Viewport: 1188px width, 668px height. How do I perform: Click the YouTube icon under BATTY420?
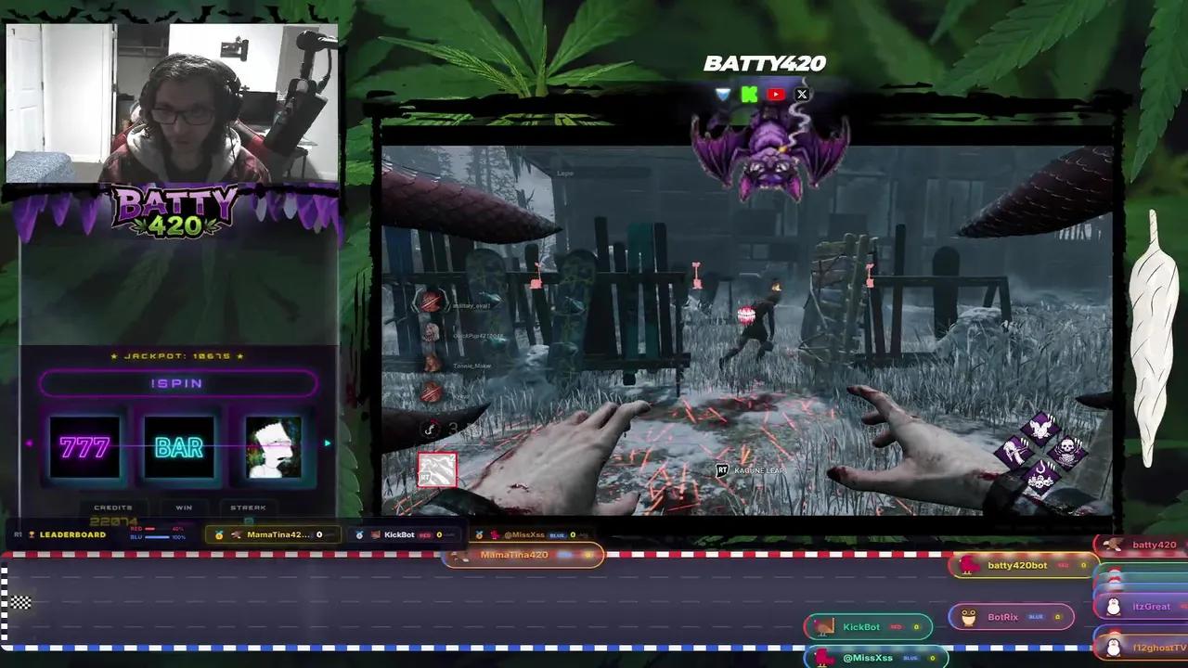(x=776, y=94)
